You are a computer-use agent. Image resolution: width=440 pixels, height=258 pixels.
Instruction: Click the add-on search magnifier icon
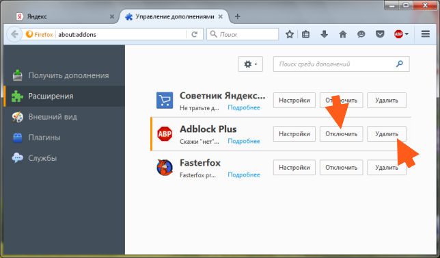(399, 64)
